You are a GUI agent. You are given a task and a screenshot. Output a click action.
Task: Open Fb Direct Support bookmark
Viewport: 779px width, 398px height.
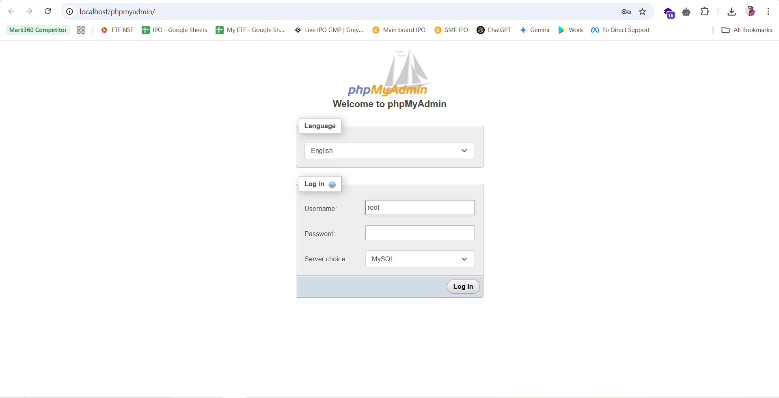click(621, 30)
